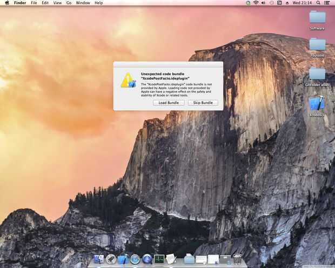Open the File menu

click(34, 3)
